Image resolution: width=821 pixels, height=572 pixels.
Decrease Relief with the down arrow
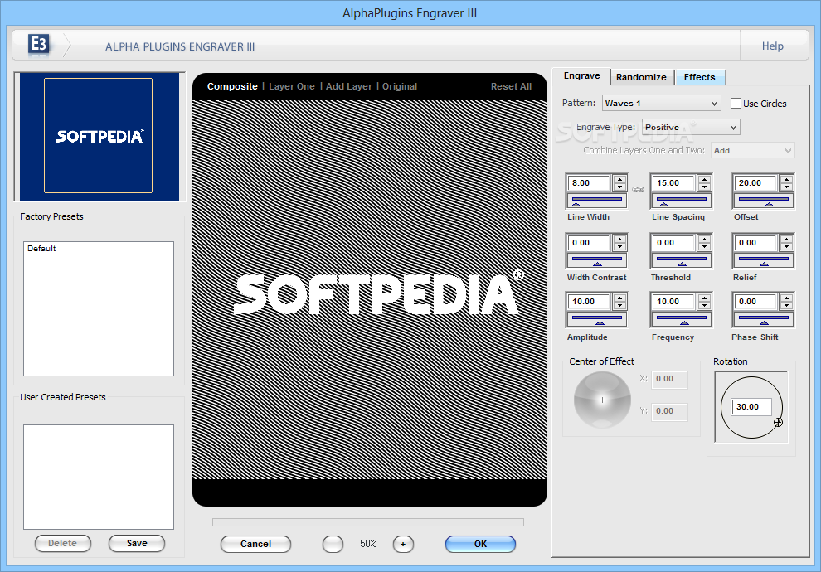pos(786,246)
